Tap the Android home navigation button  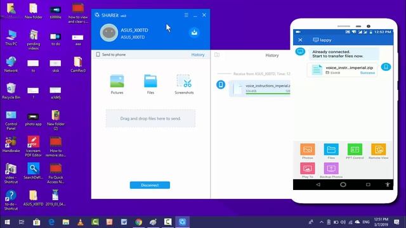[x=343, y=184]
